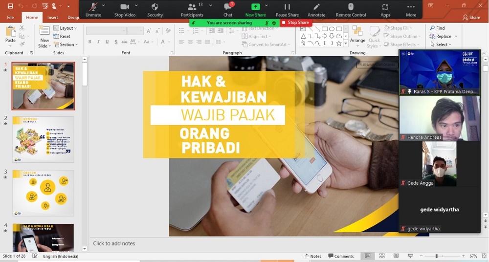
Task: Open Zoom Chat with unread message
Action: point(228,10)
